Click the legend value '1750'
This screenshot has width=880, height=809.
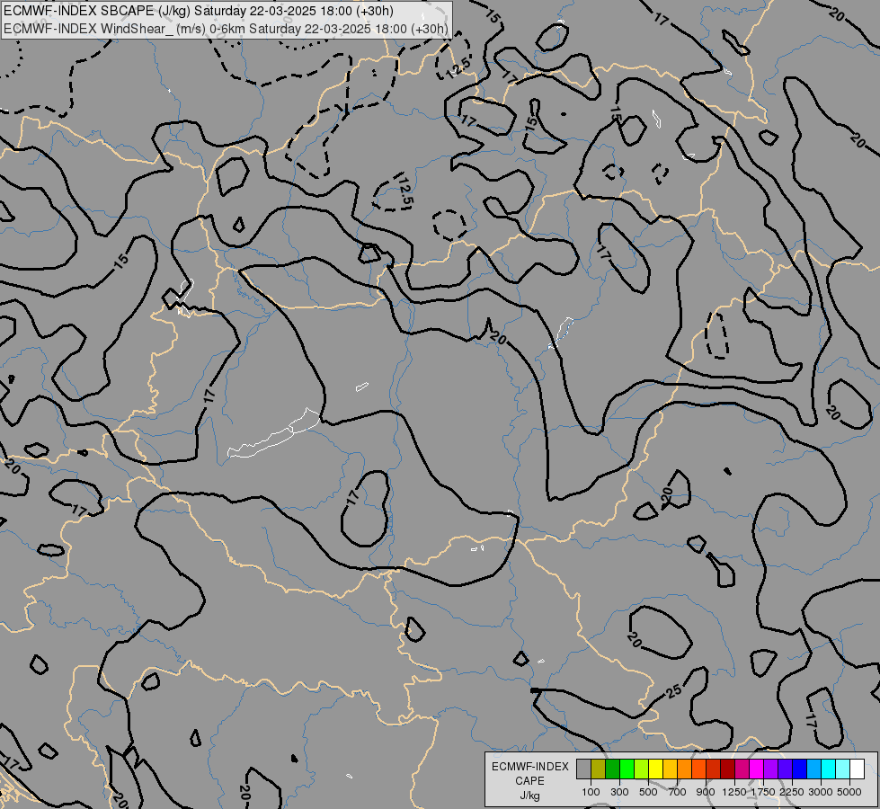point(763,792)
